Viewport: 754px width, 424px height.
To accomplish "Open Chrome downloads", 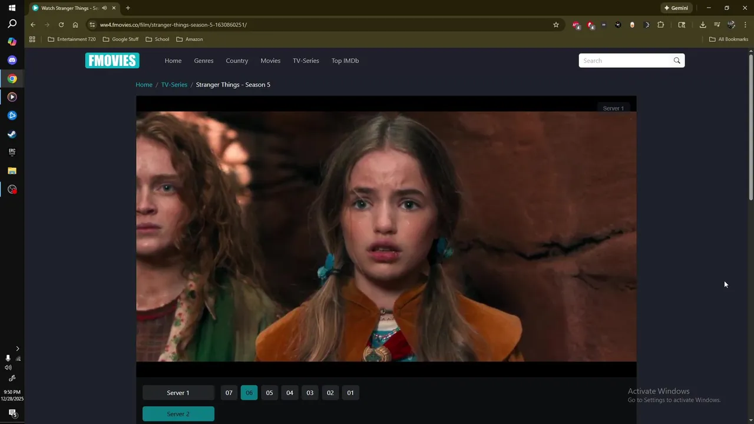I will tap(703, 25).
